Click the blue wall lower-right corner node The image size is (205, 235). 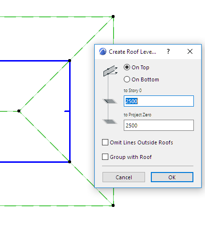click(70, 162)
